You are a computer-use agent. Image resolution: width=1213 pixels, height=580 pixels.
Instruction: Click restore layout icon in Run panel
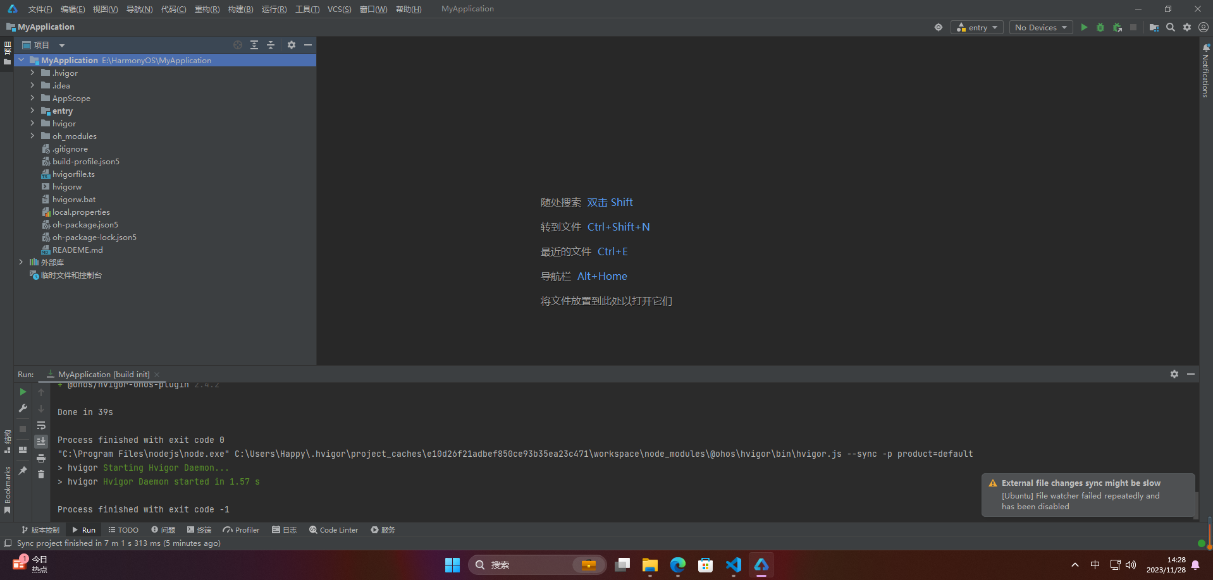coord(23,450)
